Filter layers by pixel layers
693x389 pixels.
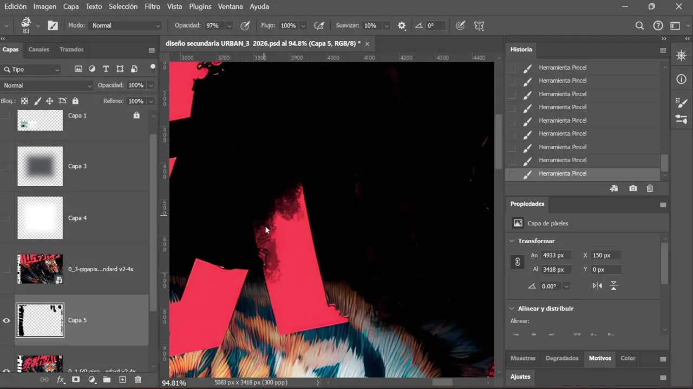79,69
